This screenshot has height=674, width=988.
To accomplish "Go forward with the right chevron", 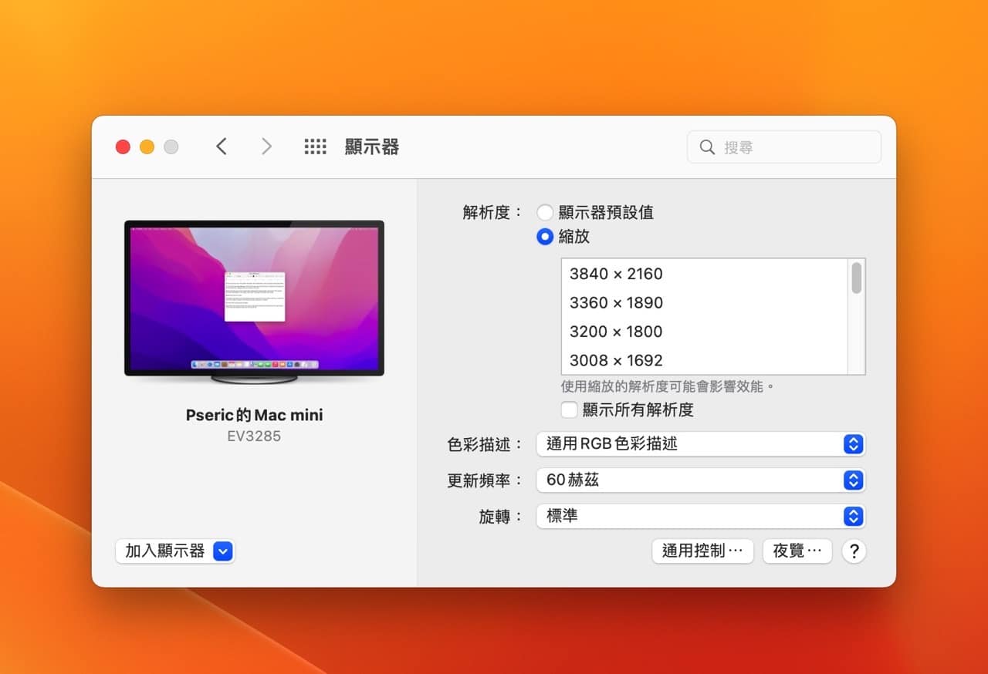I will (x=266, y=147).
